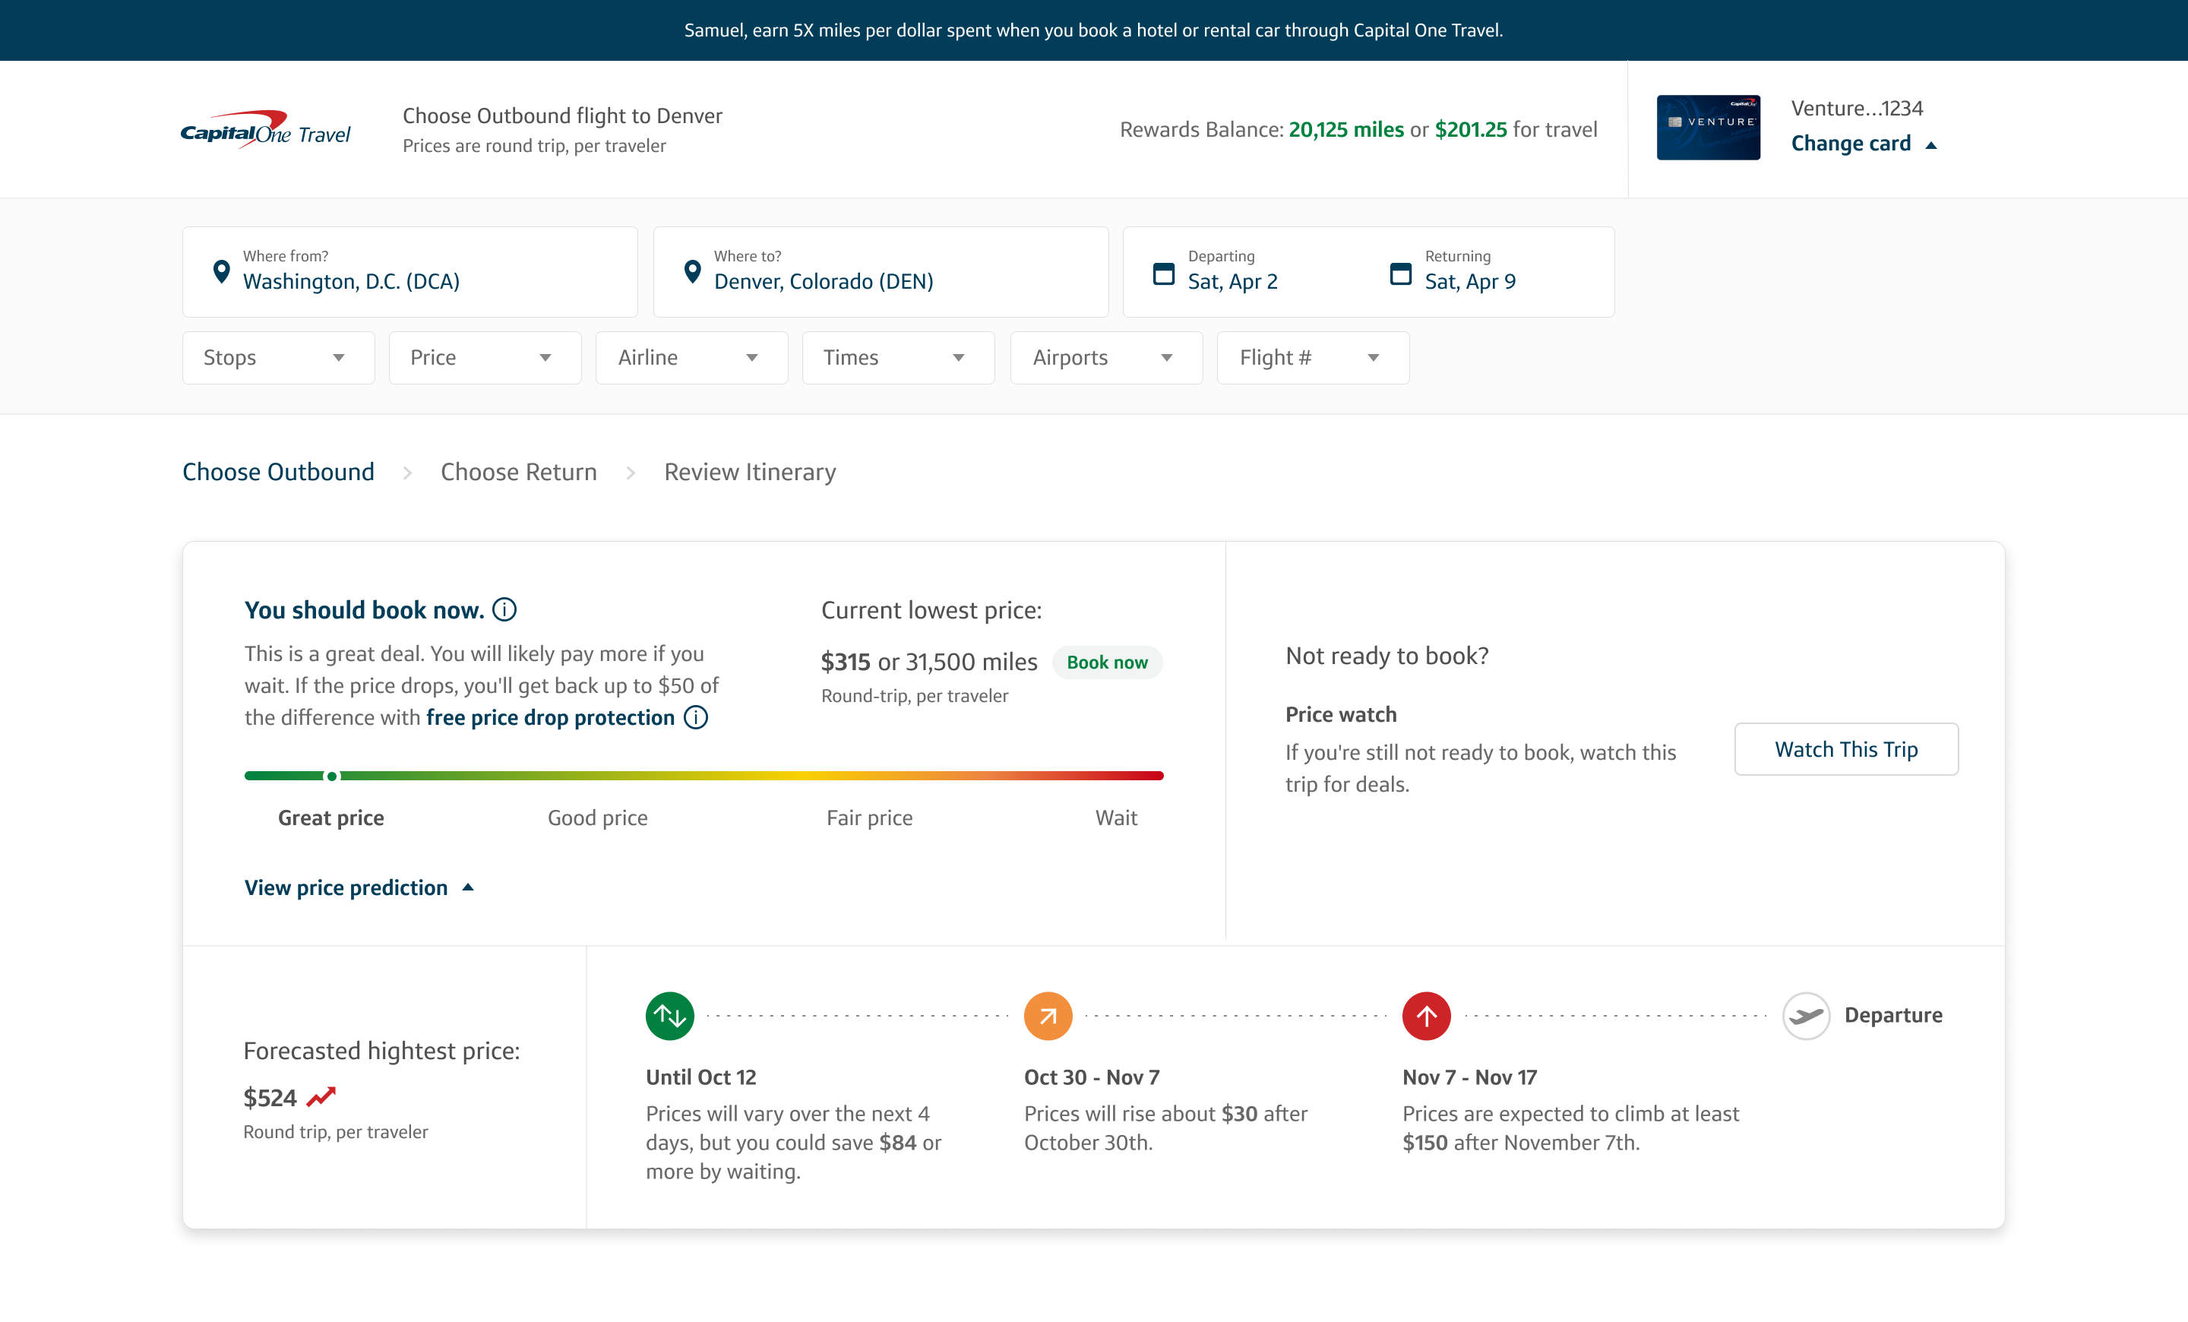2188x1322 pixels.
Task: Select the Choose Return tab
Action: pyautogui.click(x=517, y=472)
